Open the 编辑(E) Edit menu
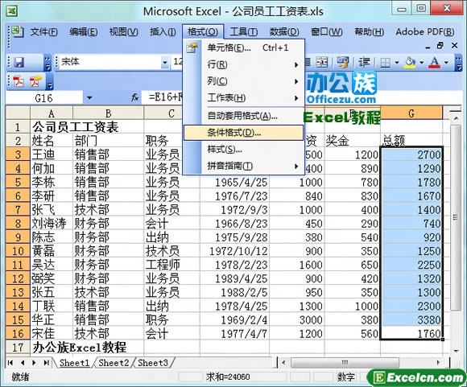Viewport: 467px width, 387px height. click(84, 31)
